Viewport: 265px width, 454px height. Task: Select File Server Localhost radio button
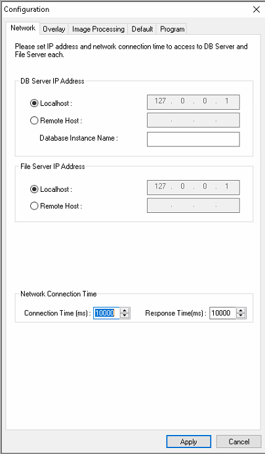click(34, 189)
